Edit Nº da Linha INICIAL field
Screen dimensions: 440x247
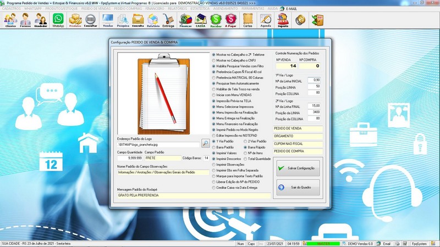click(314, 80)
